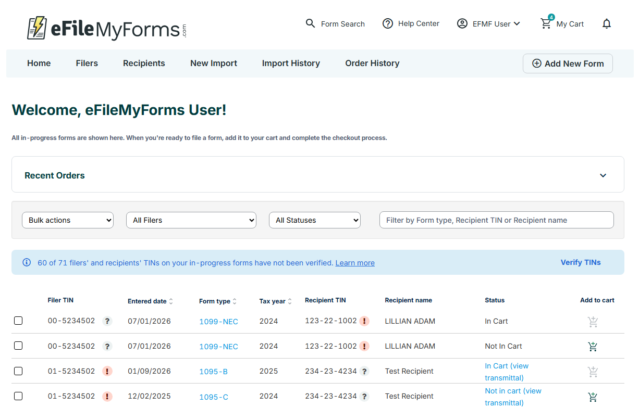This screenshot has height=408, width=639.
Task: Click the Add New Form button
Action: point(568,63)
